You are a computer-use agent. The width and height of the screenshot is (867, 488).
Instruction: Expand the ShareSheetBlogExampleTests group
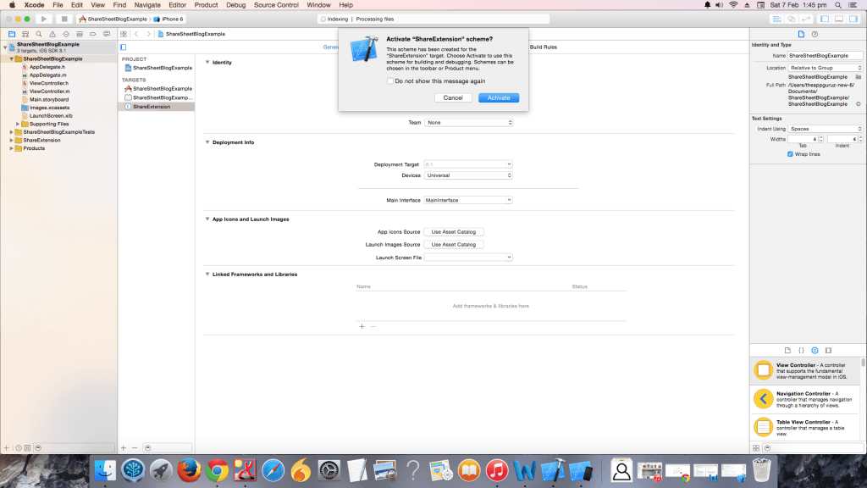pyautogui.click(x=11, y=132)
